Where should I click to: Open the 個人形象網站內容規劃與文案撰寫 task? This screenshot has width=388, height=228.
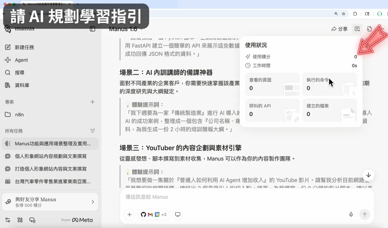[51, 156]
